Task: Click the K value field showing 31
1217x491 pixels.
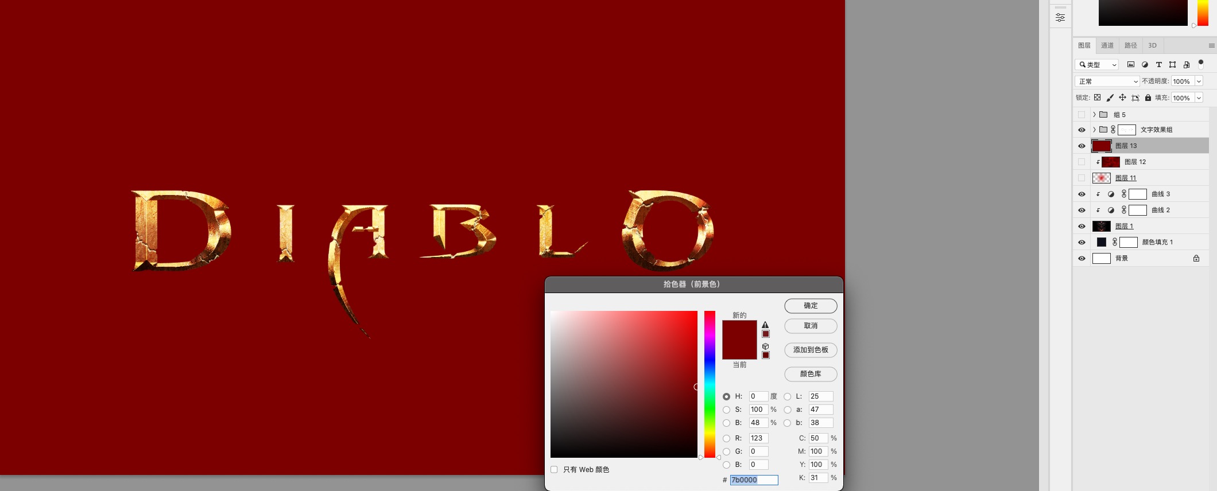Action: [x=818, y=478]
